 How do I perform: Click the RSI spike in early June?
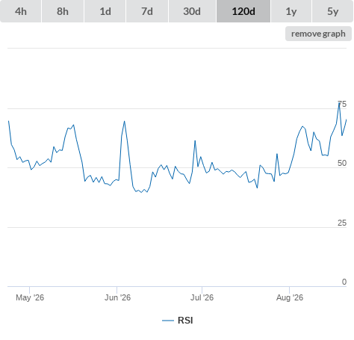[124, 122]
